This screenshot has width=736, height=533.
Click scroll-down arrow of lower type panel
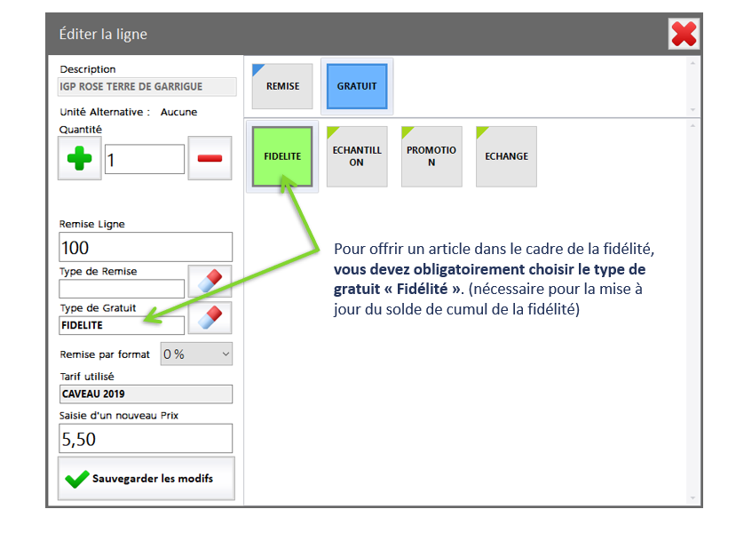point(693,498)
